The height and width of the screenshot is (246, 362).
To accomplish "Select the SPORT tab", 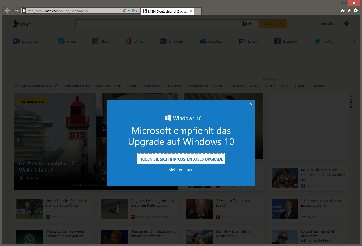I will [132, 86].
